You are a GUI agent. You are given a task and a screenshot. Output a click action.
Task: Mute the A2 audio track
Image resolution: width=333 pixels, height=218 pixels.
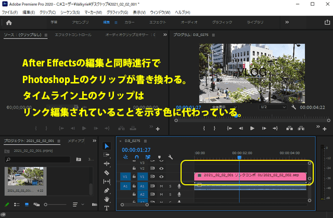161,194
